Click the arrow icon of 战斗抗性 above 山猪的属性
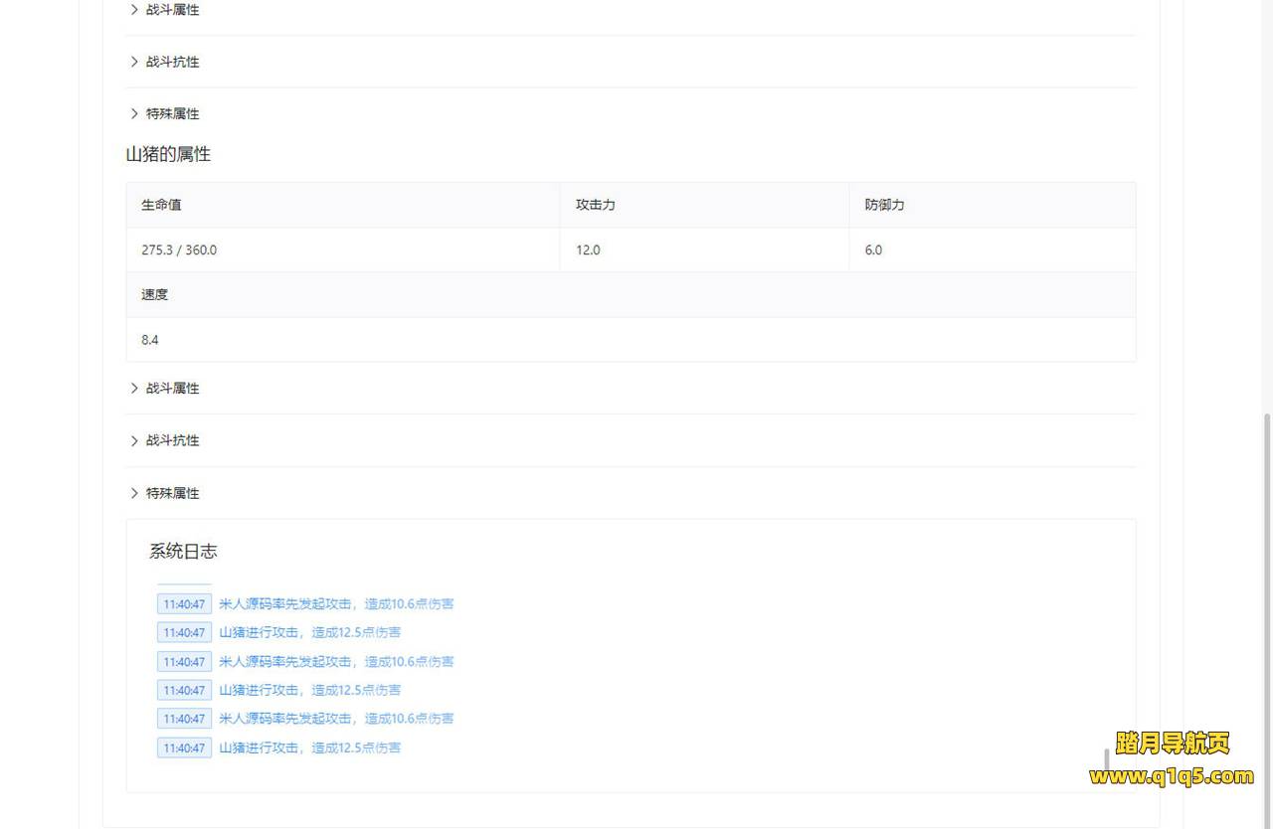The width and height of the screenshot is (1273, 829). (134, 62)
